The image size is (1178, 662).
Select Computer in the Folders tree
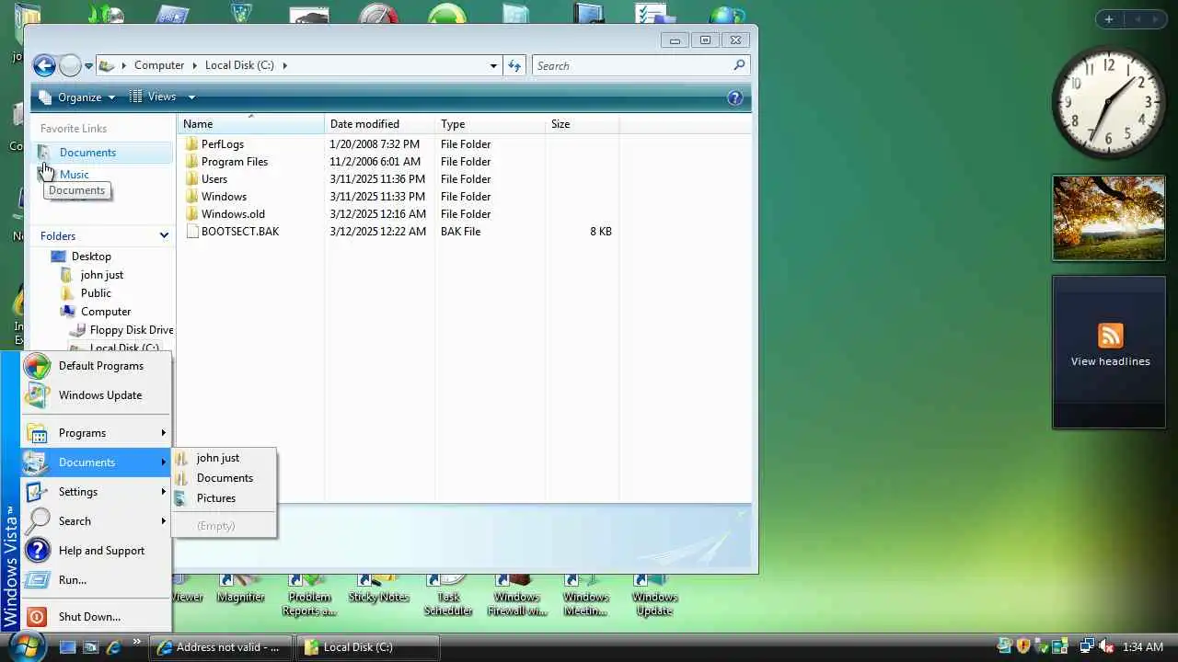[106, 312]
